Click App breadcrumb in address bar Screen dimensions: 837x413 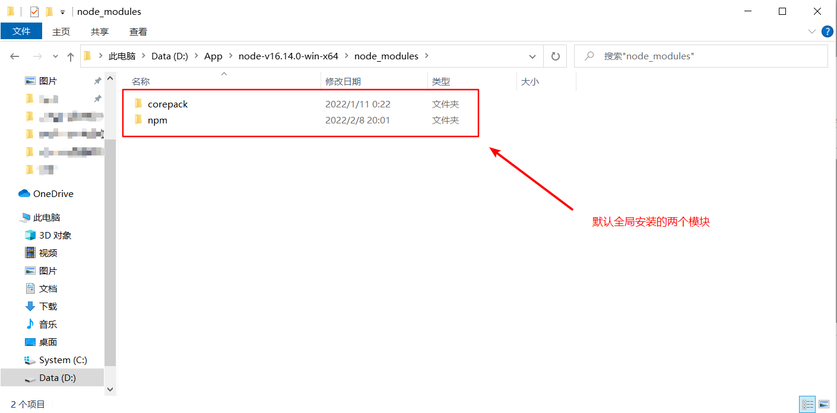213,56
